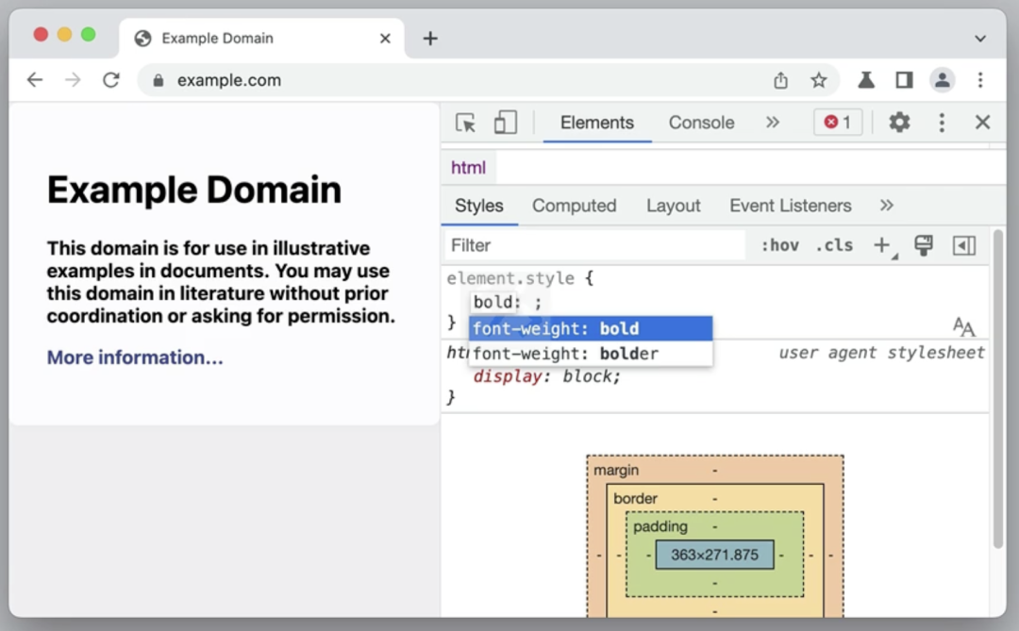Image resolution: width=1019 pixels, height=631 pixels.
Task: Close the Example Domain tab
Action: (x=385, y=39)
